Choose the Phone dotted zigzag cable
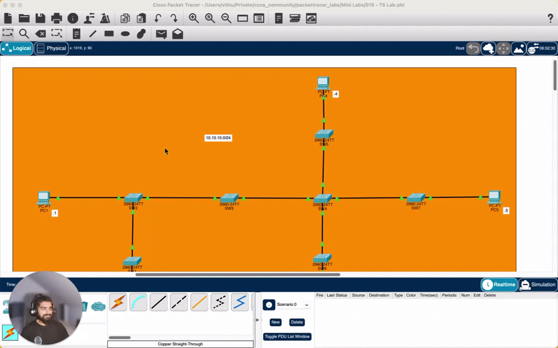The height and width of the screenshot is (348, 558). [x=219, y=302]
